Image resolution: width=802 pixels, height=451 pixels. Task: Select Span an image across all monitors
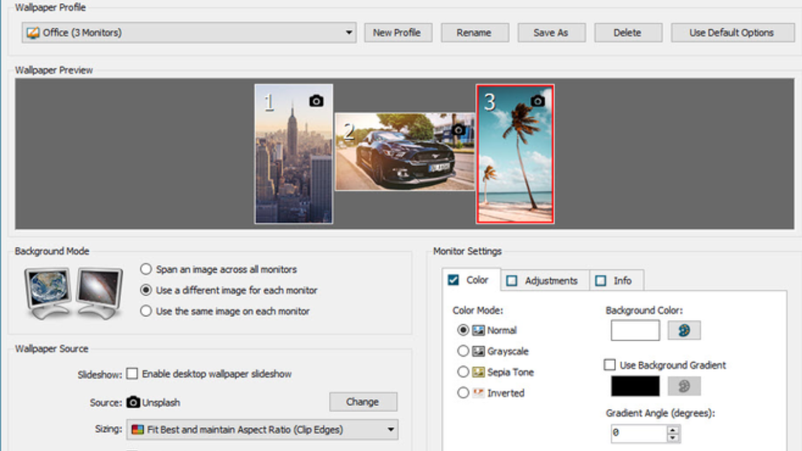point(146,269)
